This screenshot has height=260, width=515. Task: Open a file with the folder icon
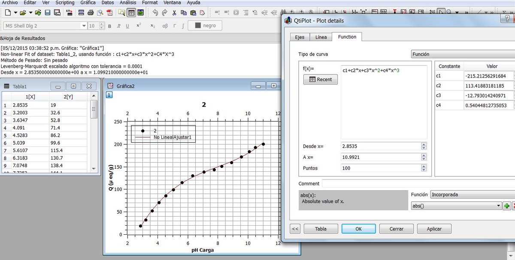click(23, 12)
